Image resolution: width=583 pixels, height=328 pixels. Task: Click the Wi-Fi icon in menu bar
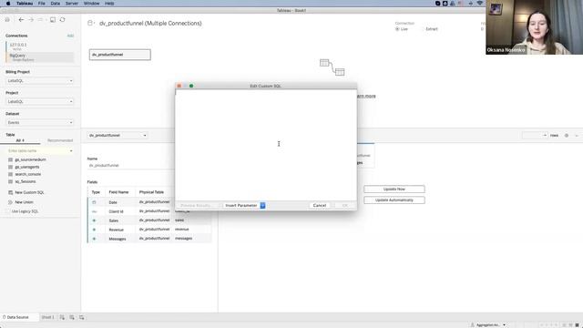pos(480,4)
